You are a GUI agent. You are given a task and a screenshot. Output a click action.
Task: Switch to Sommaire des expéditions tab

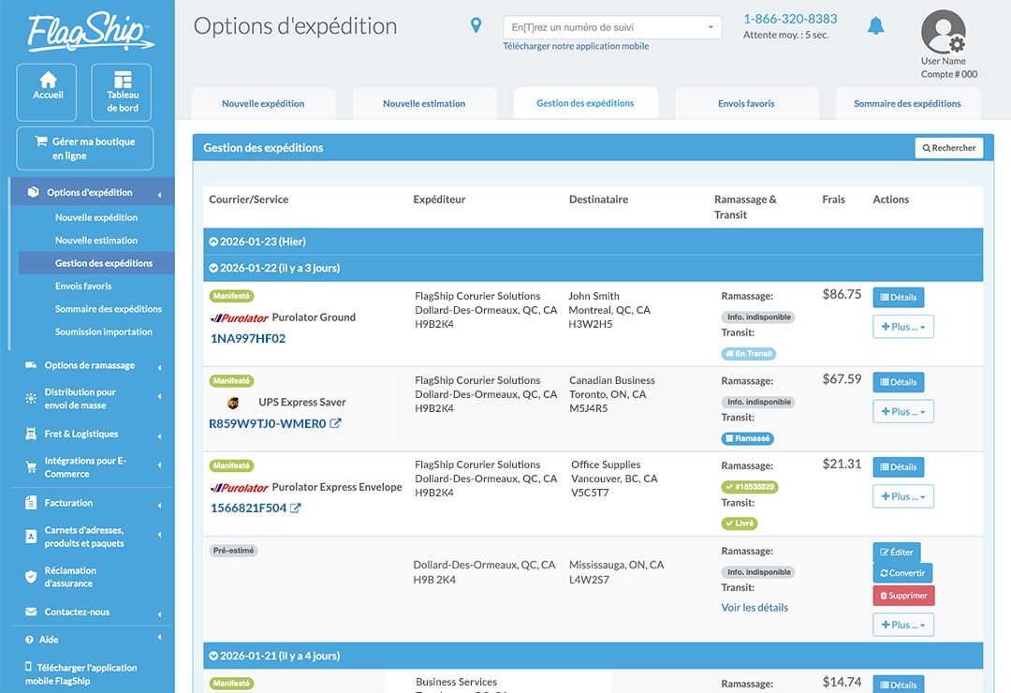point(907,104)
